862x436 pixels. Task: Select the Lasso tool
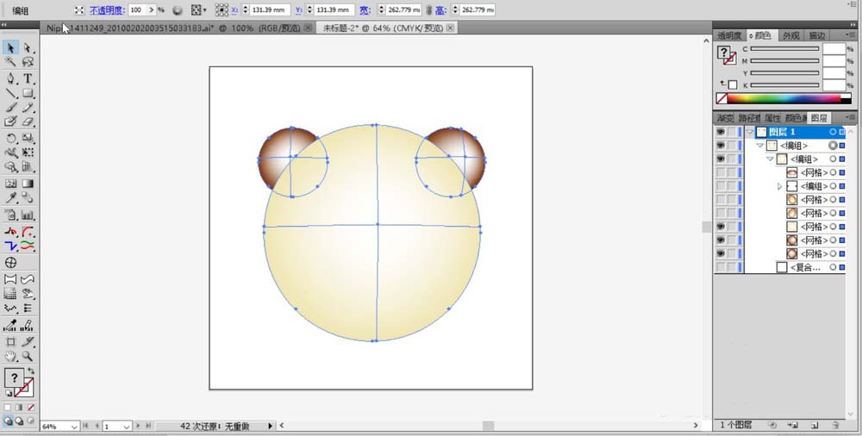coord(28,62)
